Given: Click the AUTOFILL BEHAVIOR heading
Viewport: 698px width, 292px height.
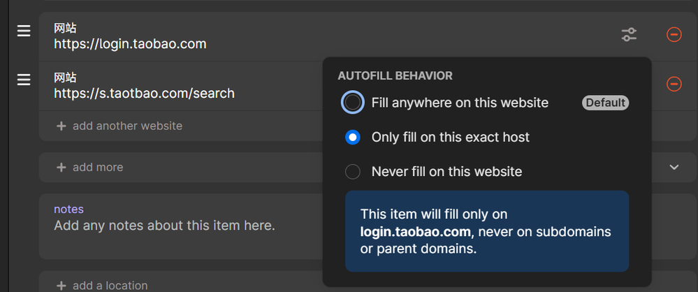Looking at the screenshot, I should tap(395, 75).
